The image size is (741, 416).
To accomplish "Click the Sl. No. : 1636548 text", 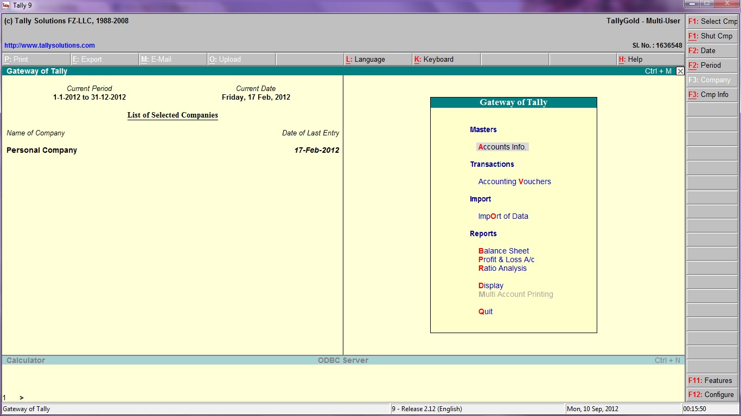I will [657, 45].
